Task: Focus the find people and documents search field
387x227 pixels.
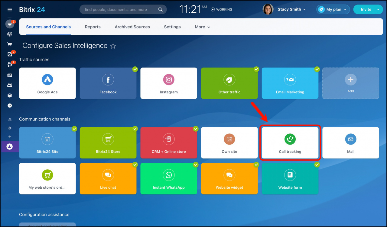Action: [x=123, y=10]
